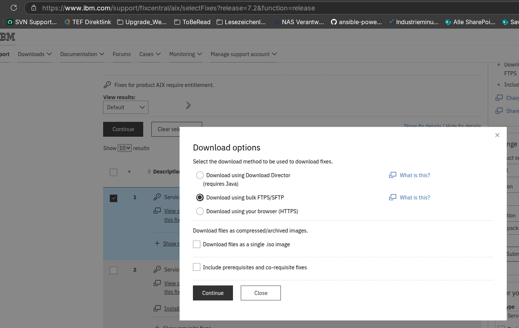Image resolution: width=519 pixels, height=328 pixels.
Task: Open the View results Default dropdown
Action: 126,107
